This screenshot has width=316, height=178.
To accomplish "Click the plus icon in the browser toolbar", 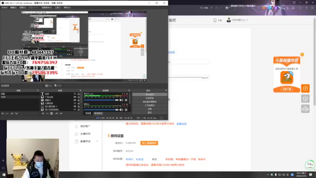I will point(307,8).
